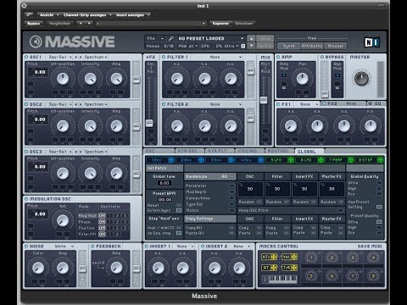
Task: Click the Kopieren button
Action: tap(220, 24)
